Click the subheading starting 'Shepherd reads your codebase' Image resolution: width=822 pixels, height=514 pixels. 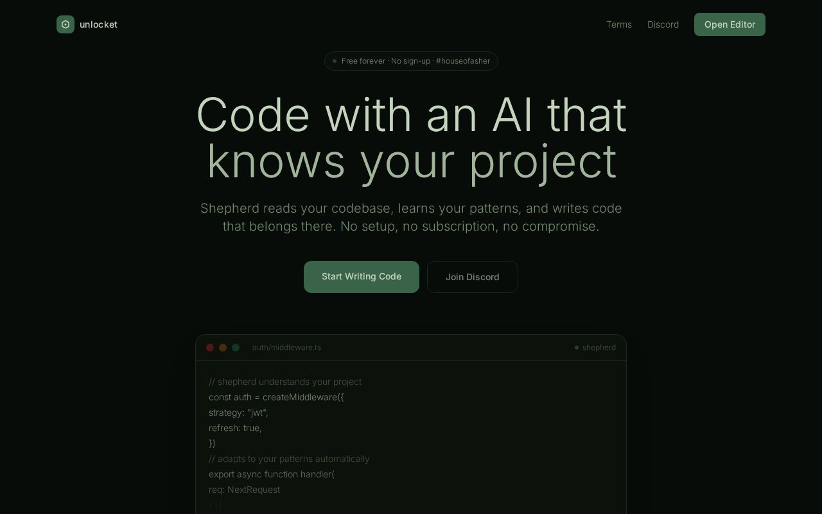pyautogui.click(x=411, y=217)
